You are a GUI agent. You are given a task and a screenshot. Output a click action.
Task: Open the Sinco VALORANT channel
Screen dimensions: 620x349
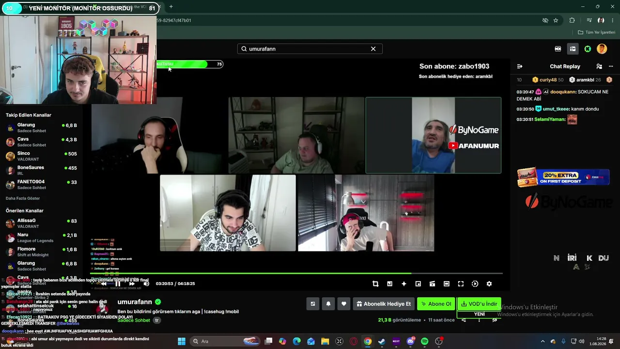(x=41, y=156)
